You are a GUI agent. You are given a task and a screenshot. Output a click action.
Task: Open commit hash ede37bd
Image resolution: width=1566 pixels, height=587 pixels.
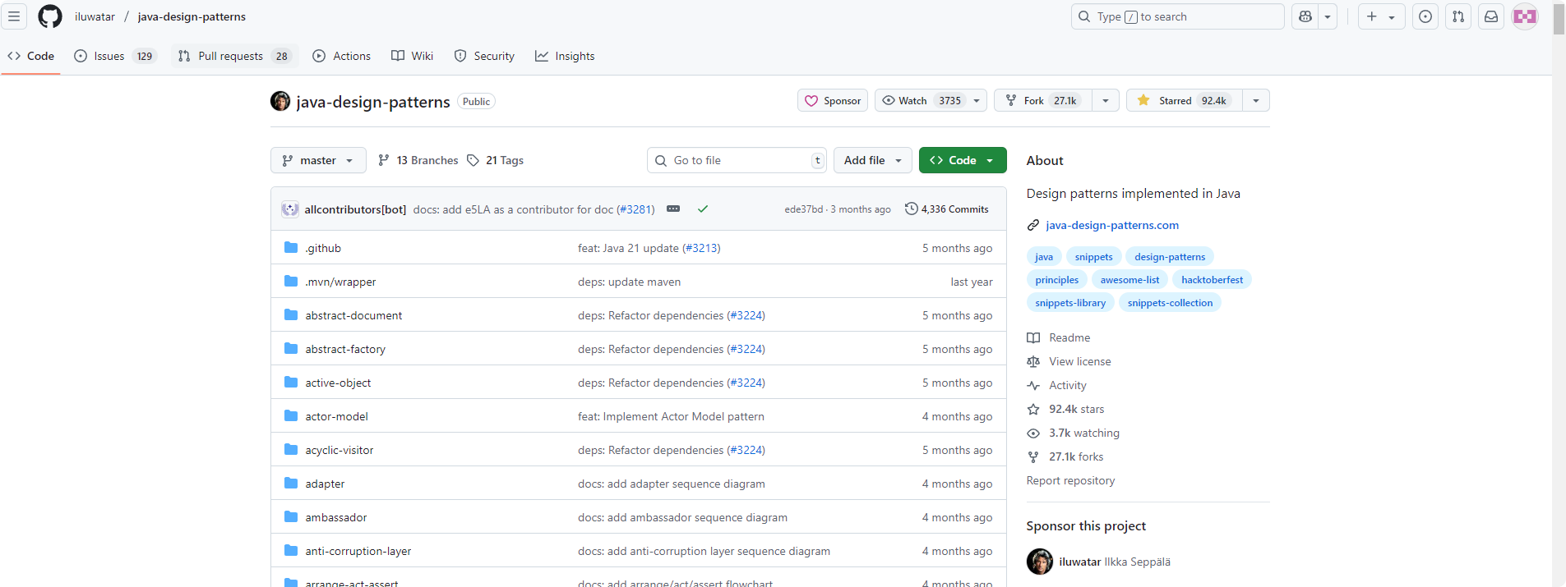pos(803,209)
